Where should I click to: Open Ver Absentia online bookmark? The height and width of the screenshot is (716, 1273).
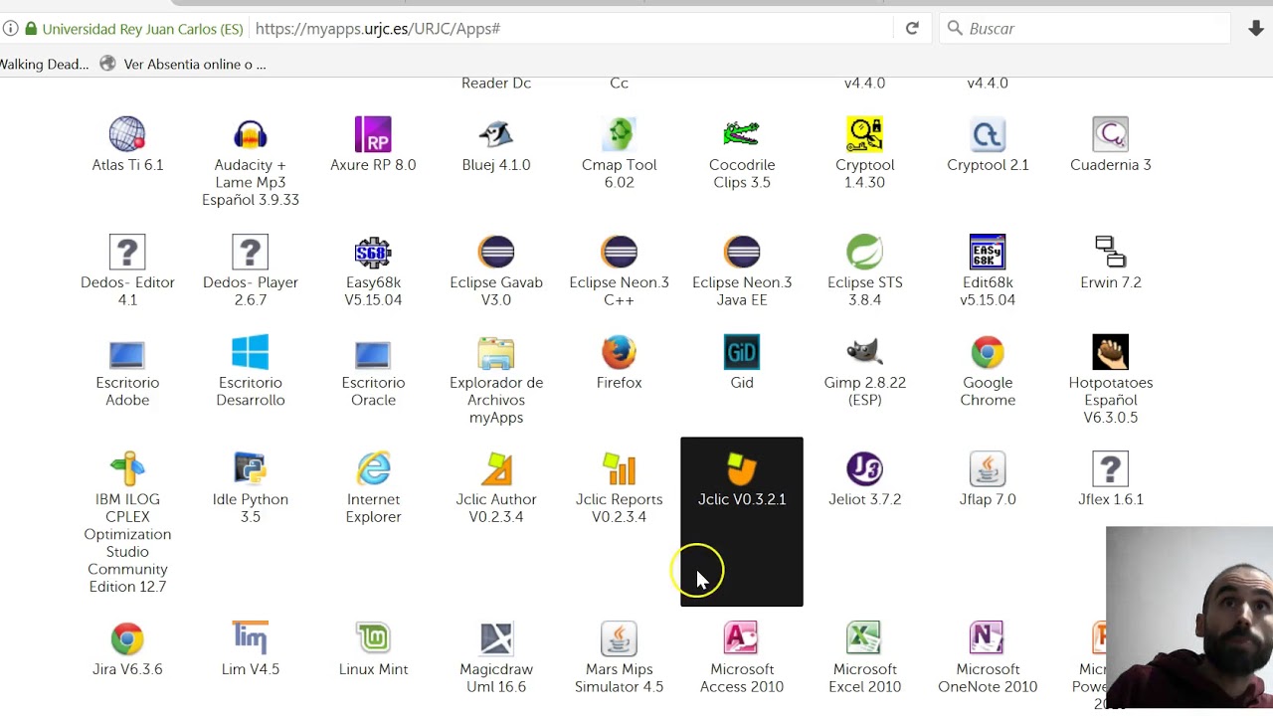(x=182, y=64)
